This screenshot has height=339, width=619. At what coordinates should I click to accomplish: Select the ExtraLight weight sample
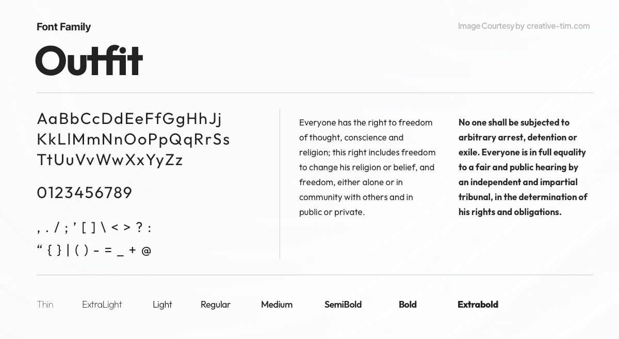[x=102, y=305]
